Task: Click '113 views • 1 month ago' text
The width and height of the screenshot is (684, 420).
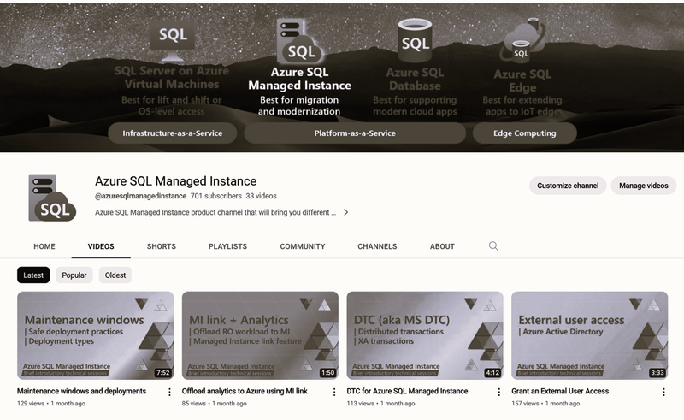Action: (x=380, y=404)
